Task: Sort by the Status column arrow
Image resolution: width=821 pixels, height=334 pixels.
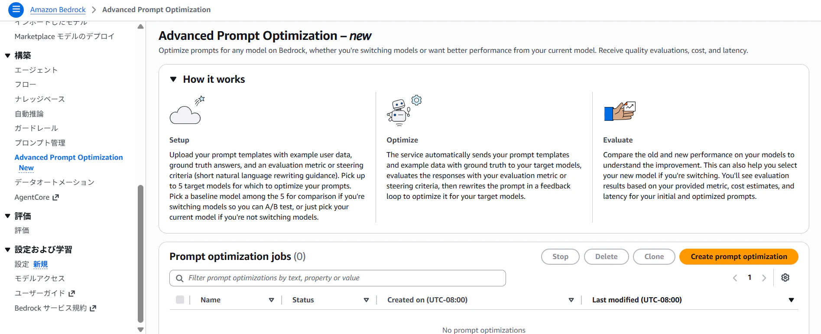Action: pyautogui.click(x=366, y=300)
